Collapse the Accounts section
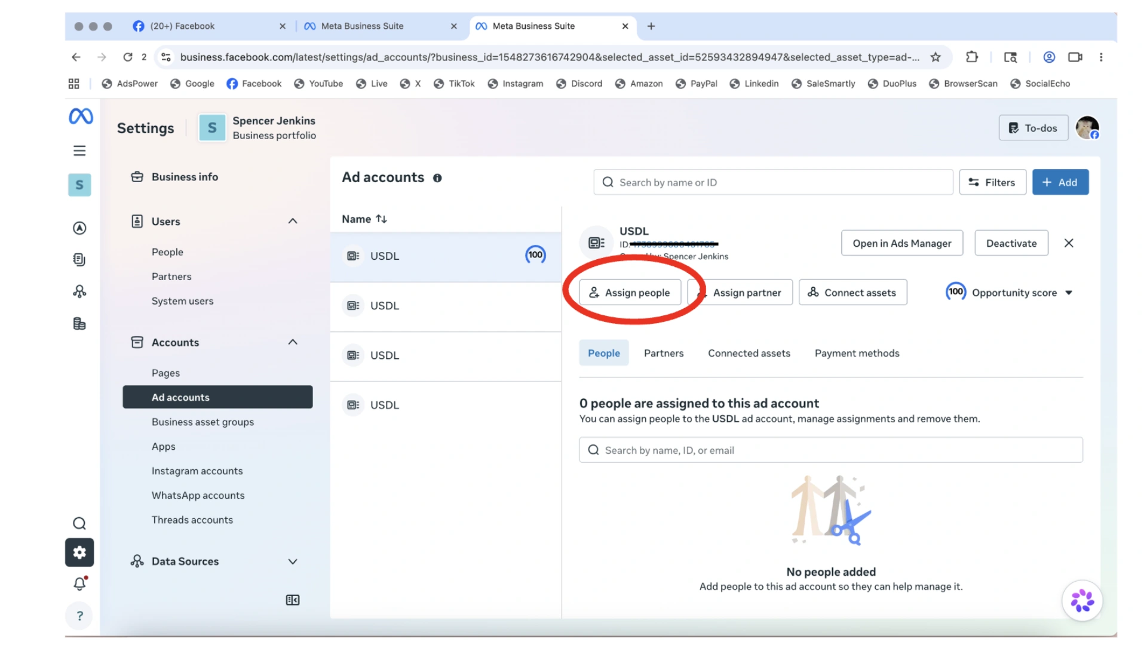 pos(293,342)
